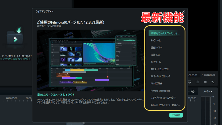
Task: Select 描画マスク in feature list
Action: click(155, 55)
